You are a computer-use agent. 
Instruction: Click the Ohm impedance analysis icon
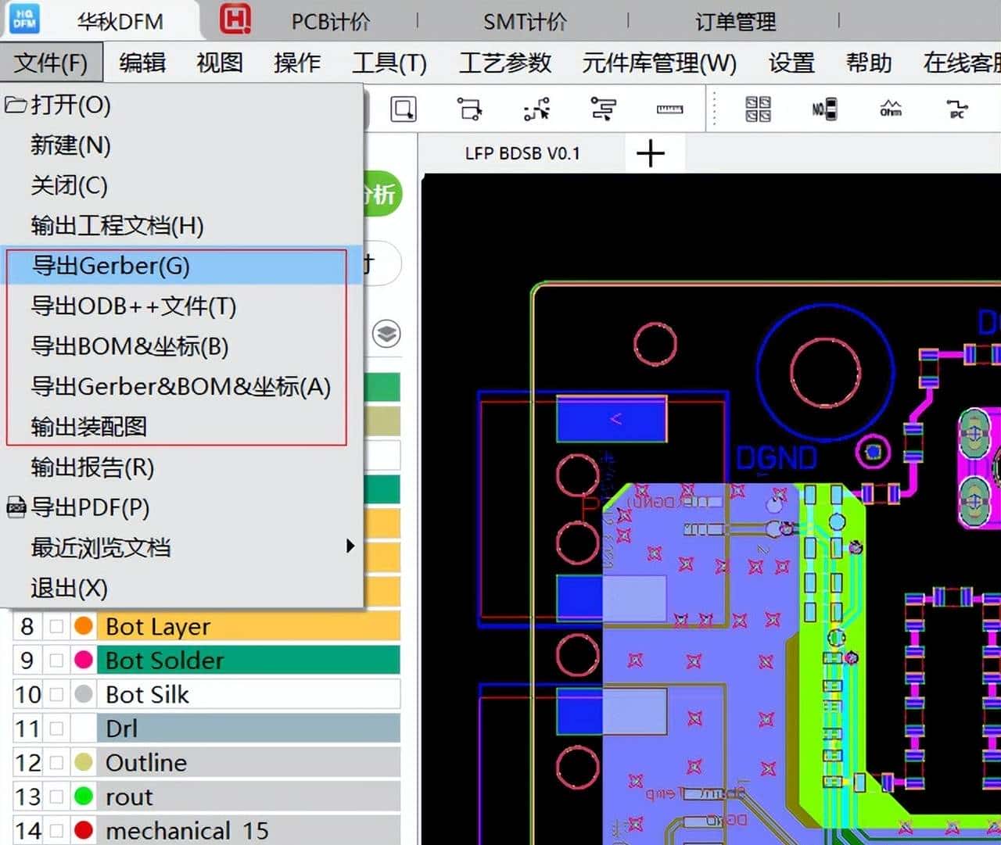click(x=892, y=109)
